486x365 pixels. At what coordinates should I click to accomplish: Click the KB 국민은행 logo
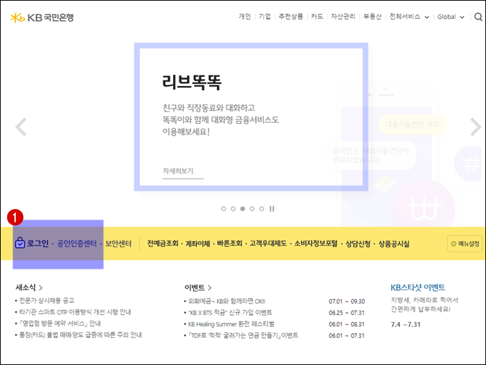click(x=42, y=18)
